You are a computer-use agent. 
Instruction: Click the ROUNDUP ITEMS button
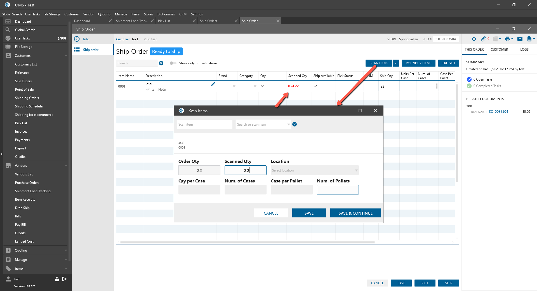(418, 63)
